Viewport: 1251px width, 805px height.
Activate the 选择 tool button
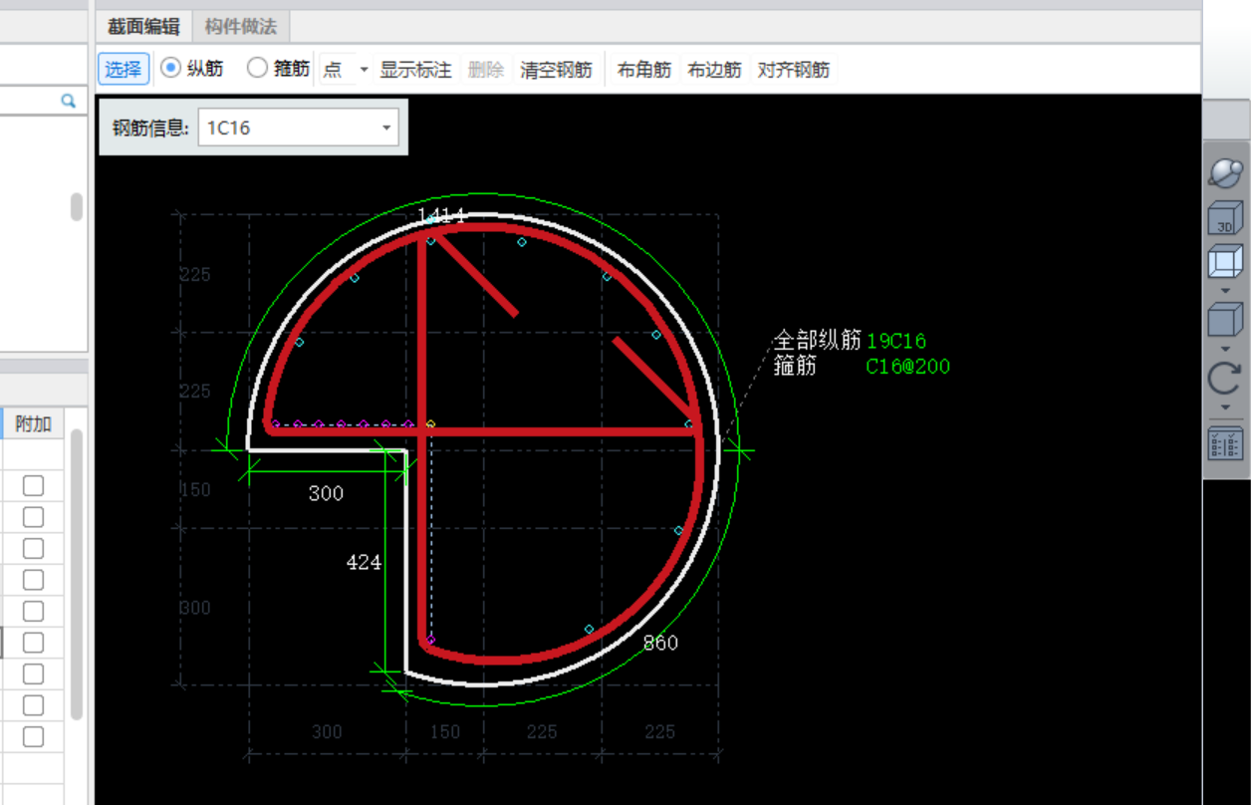pyautogui.click(x=124, y=69)
